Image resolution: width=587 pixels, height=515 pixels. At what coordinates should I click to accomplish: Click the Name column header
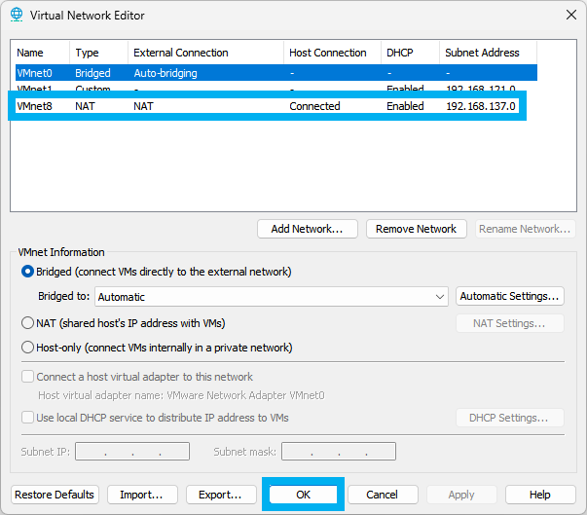42,53
